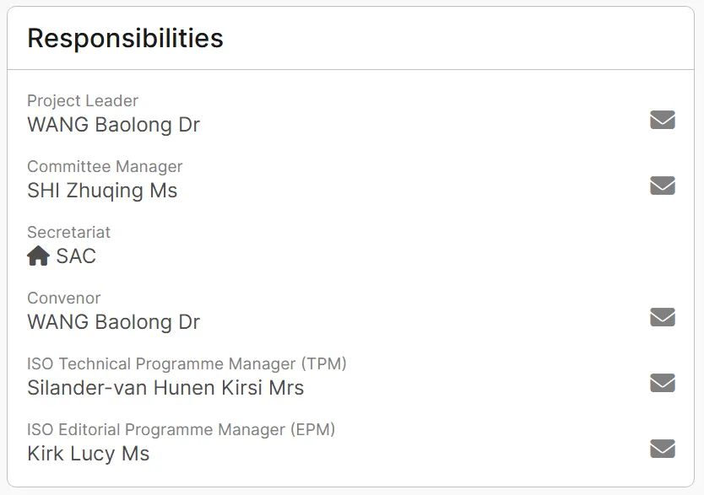Click the divider line below Responsibilities heading
This screenshot has width=704, height=495.
pos(351,69)
